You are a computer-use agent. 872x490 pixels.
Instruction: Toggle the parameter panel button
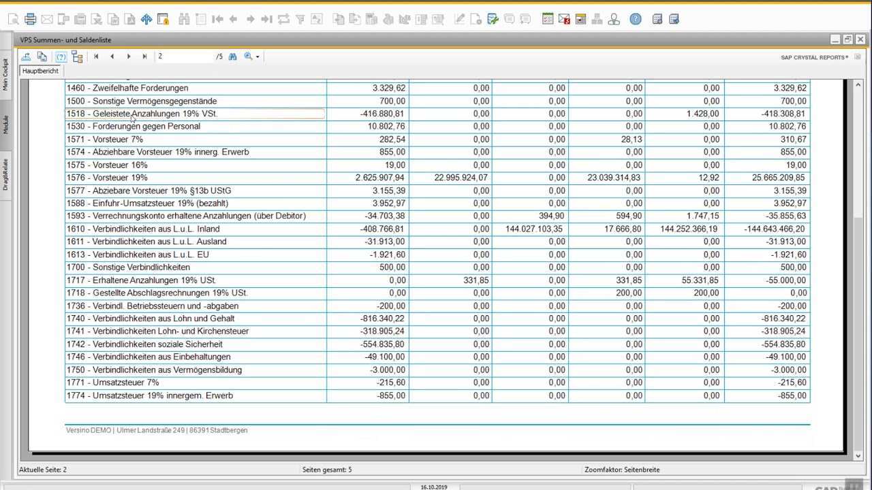[61, 56]
